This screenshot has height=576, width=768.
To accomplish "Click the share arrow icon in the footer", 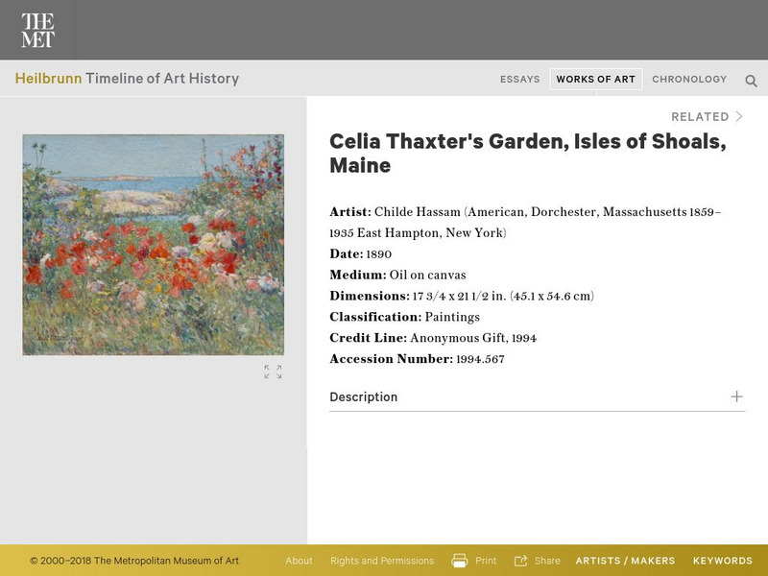I will coord(520,561).
